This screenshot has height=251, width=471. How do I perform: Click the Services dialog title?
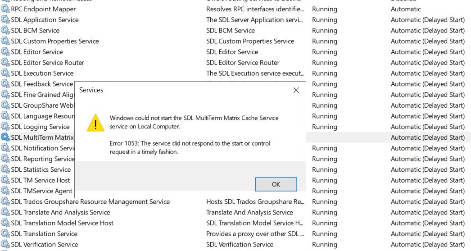tap(91, 90)
